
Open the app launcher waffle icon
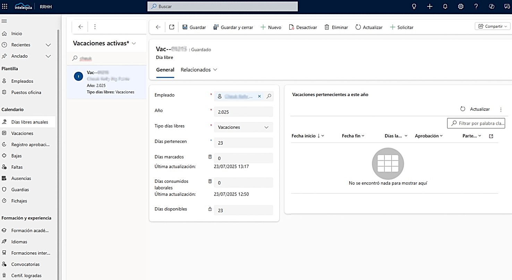click(5, 6)
